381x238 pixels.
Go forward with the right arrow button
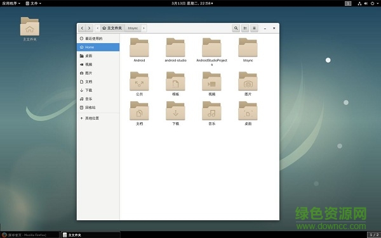(90, 28)
